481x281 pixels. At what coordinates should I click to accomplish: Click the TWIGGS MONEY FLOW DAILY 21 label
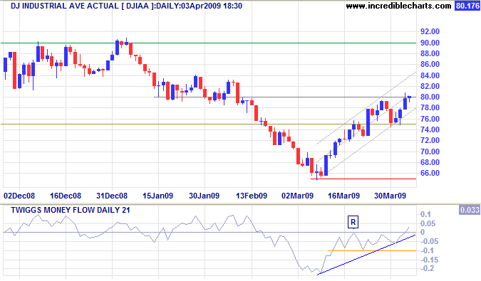click(71, 210)
